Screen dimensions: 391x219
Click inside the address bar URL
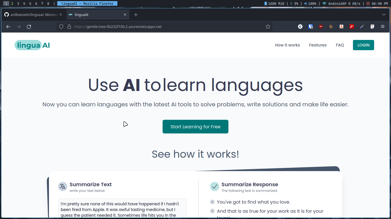click(118, 27)
